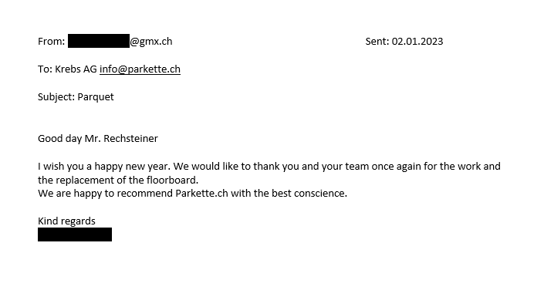Click the name Rechsteiner in greeting

click(130, 139)
